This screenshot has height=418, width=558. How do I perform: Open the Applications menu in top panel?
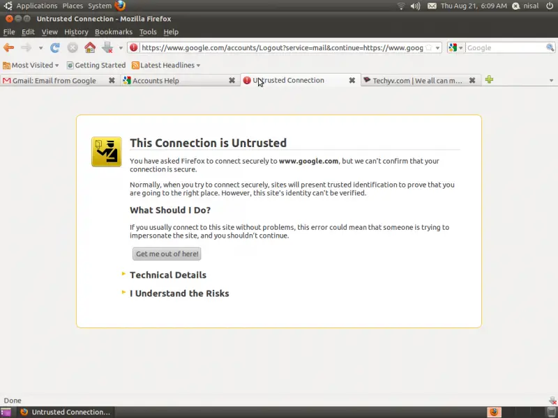[x=37, y=6]
